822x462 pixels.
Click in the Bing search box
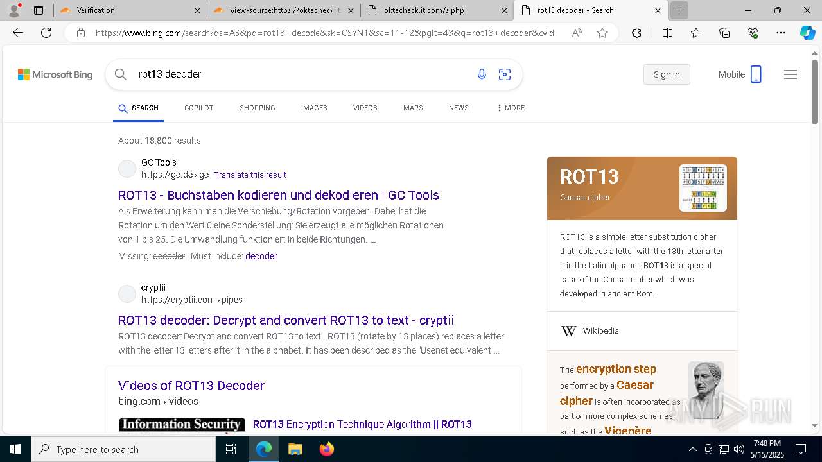(302, 74)
